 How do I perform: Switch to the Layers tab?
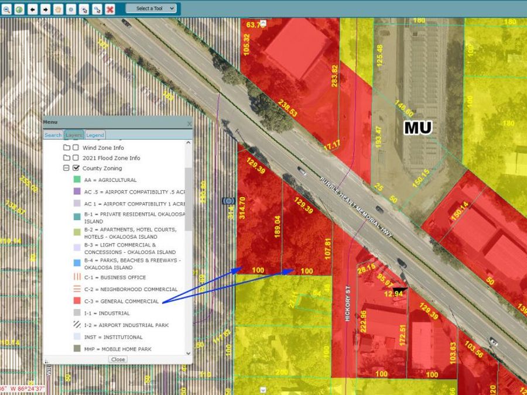(x=74, y=135)
